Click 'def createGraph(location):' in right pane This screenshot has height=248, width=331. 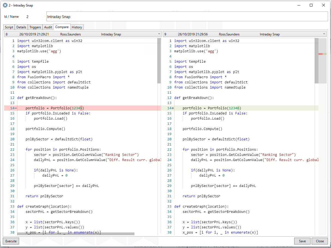201,207
